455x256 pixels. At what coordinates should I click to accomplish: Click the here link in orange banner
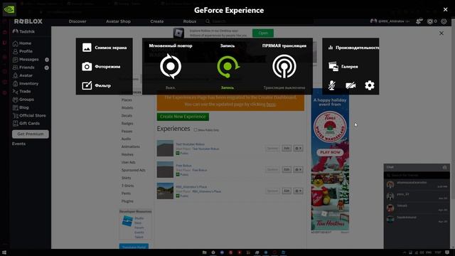(x=271, y=105)
